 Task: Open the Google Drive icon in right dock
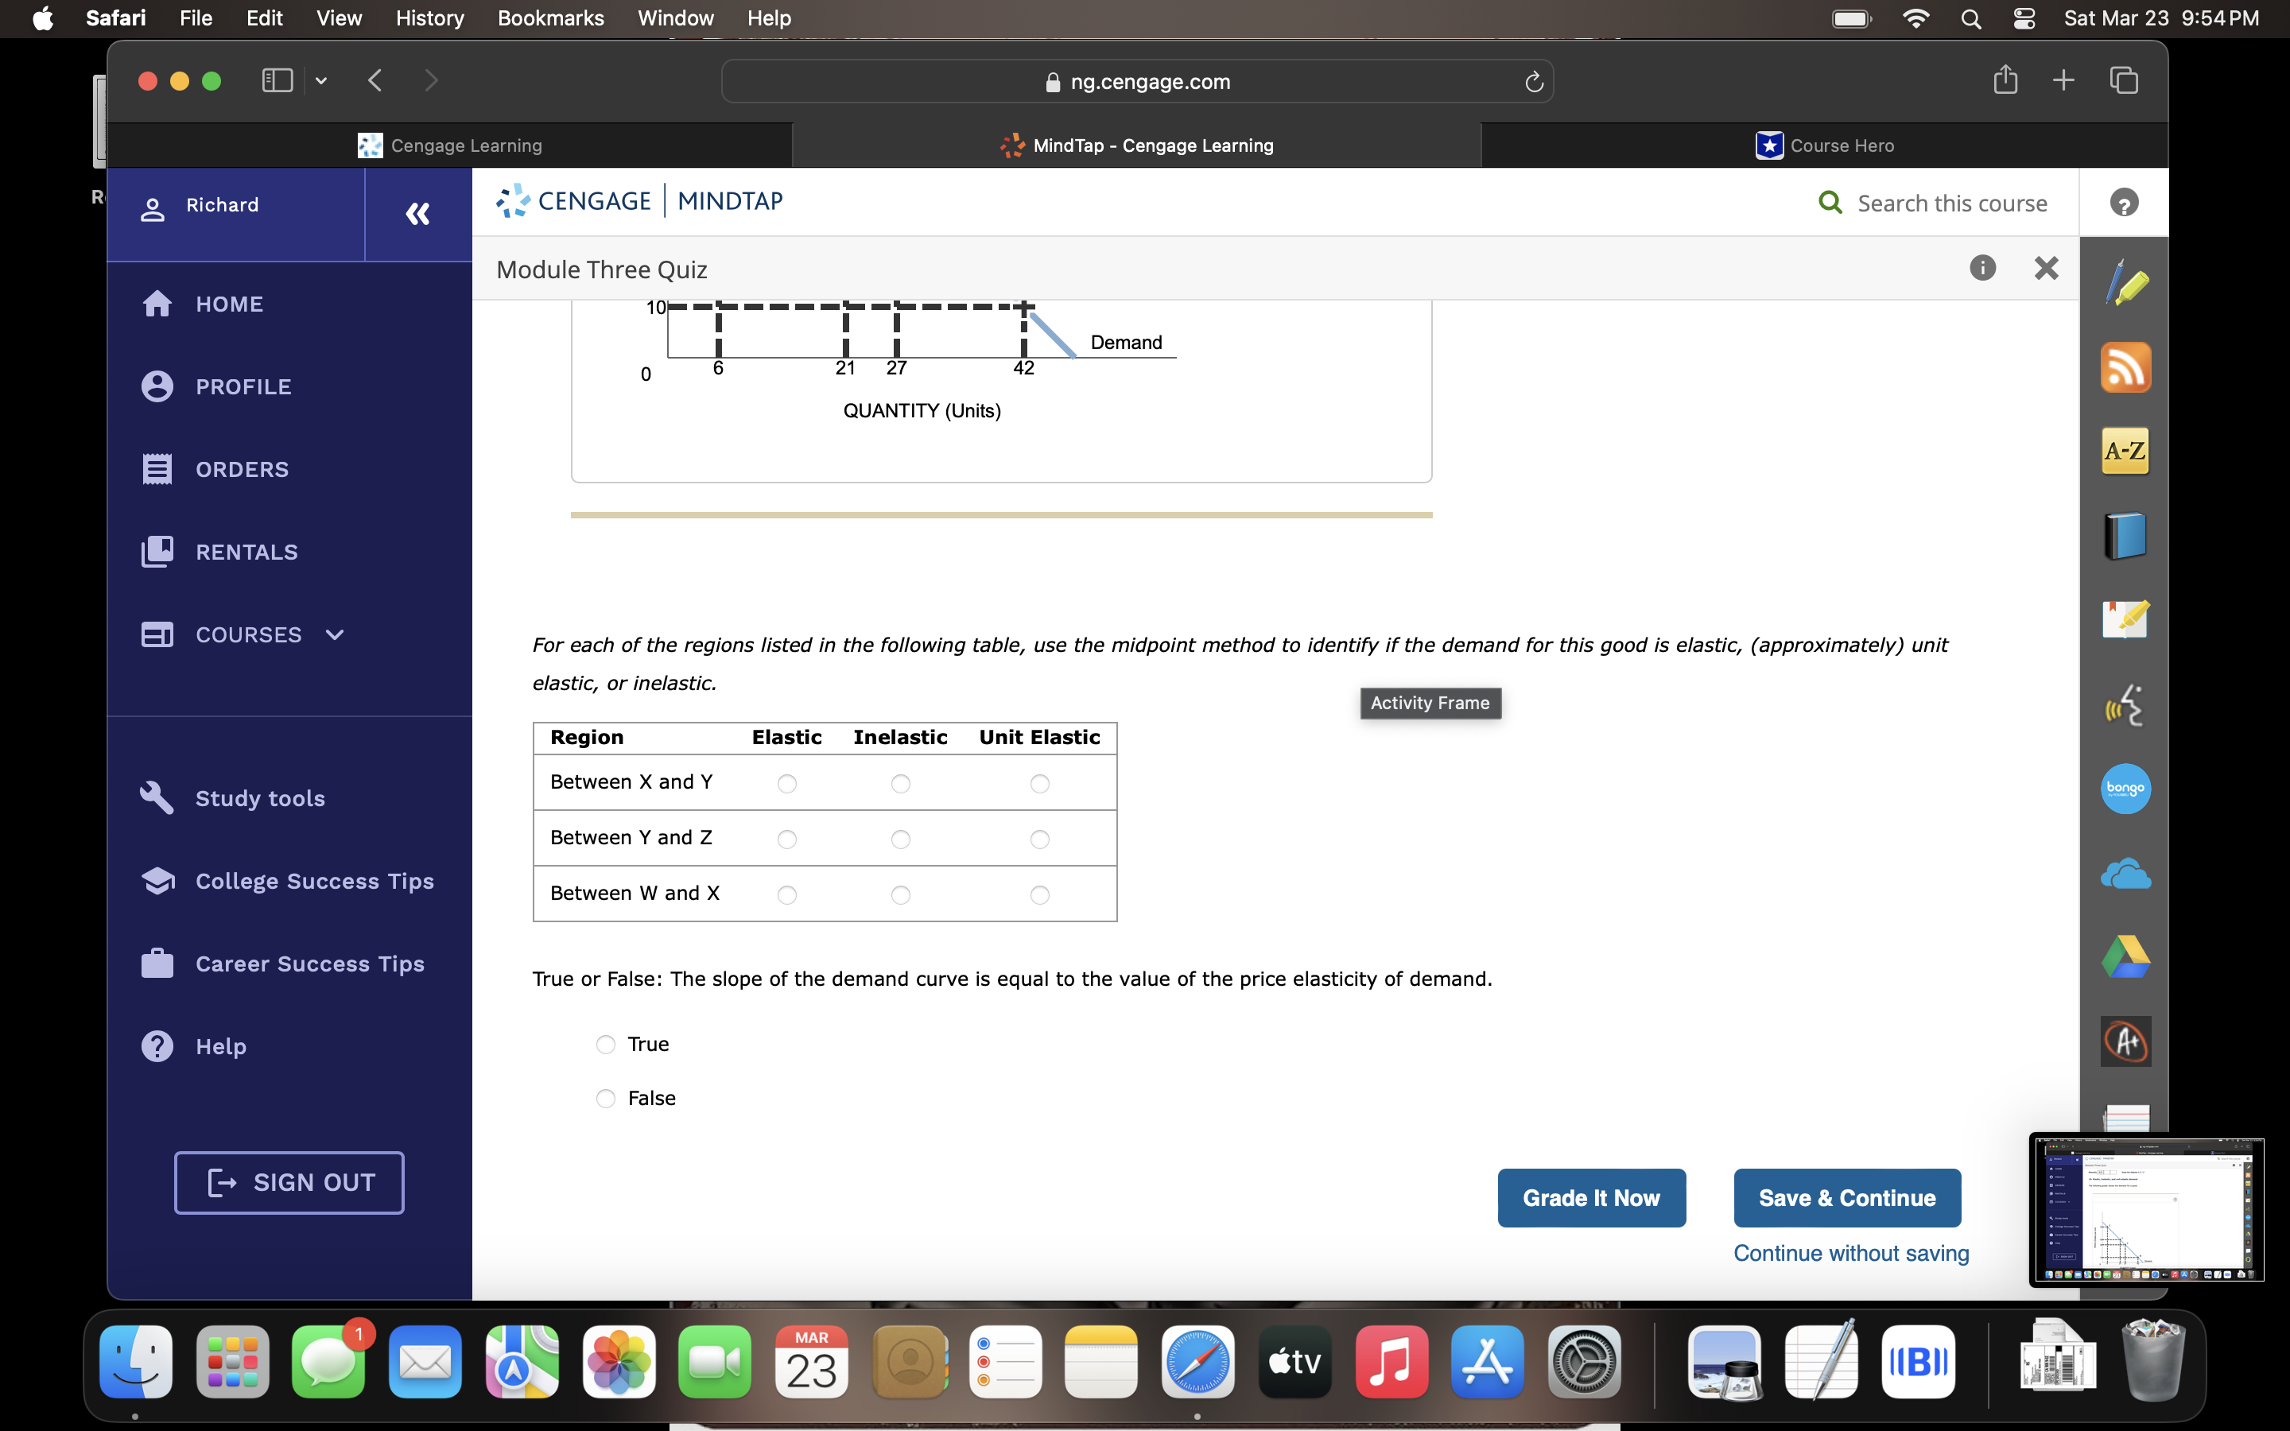pos(2125,957)
